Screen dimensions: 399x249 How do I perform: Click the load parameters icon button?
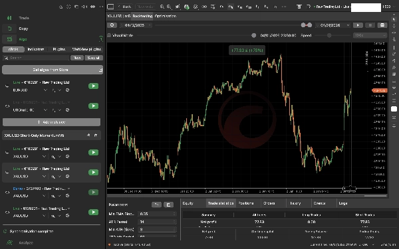point(156,205)
